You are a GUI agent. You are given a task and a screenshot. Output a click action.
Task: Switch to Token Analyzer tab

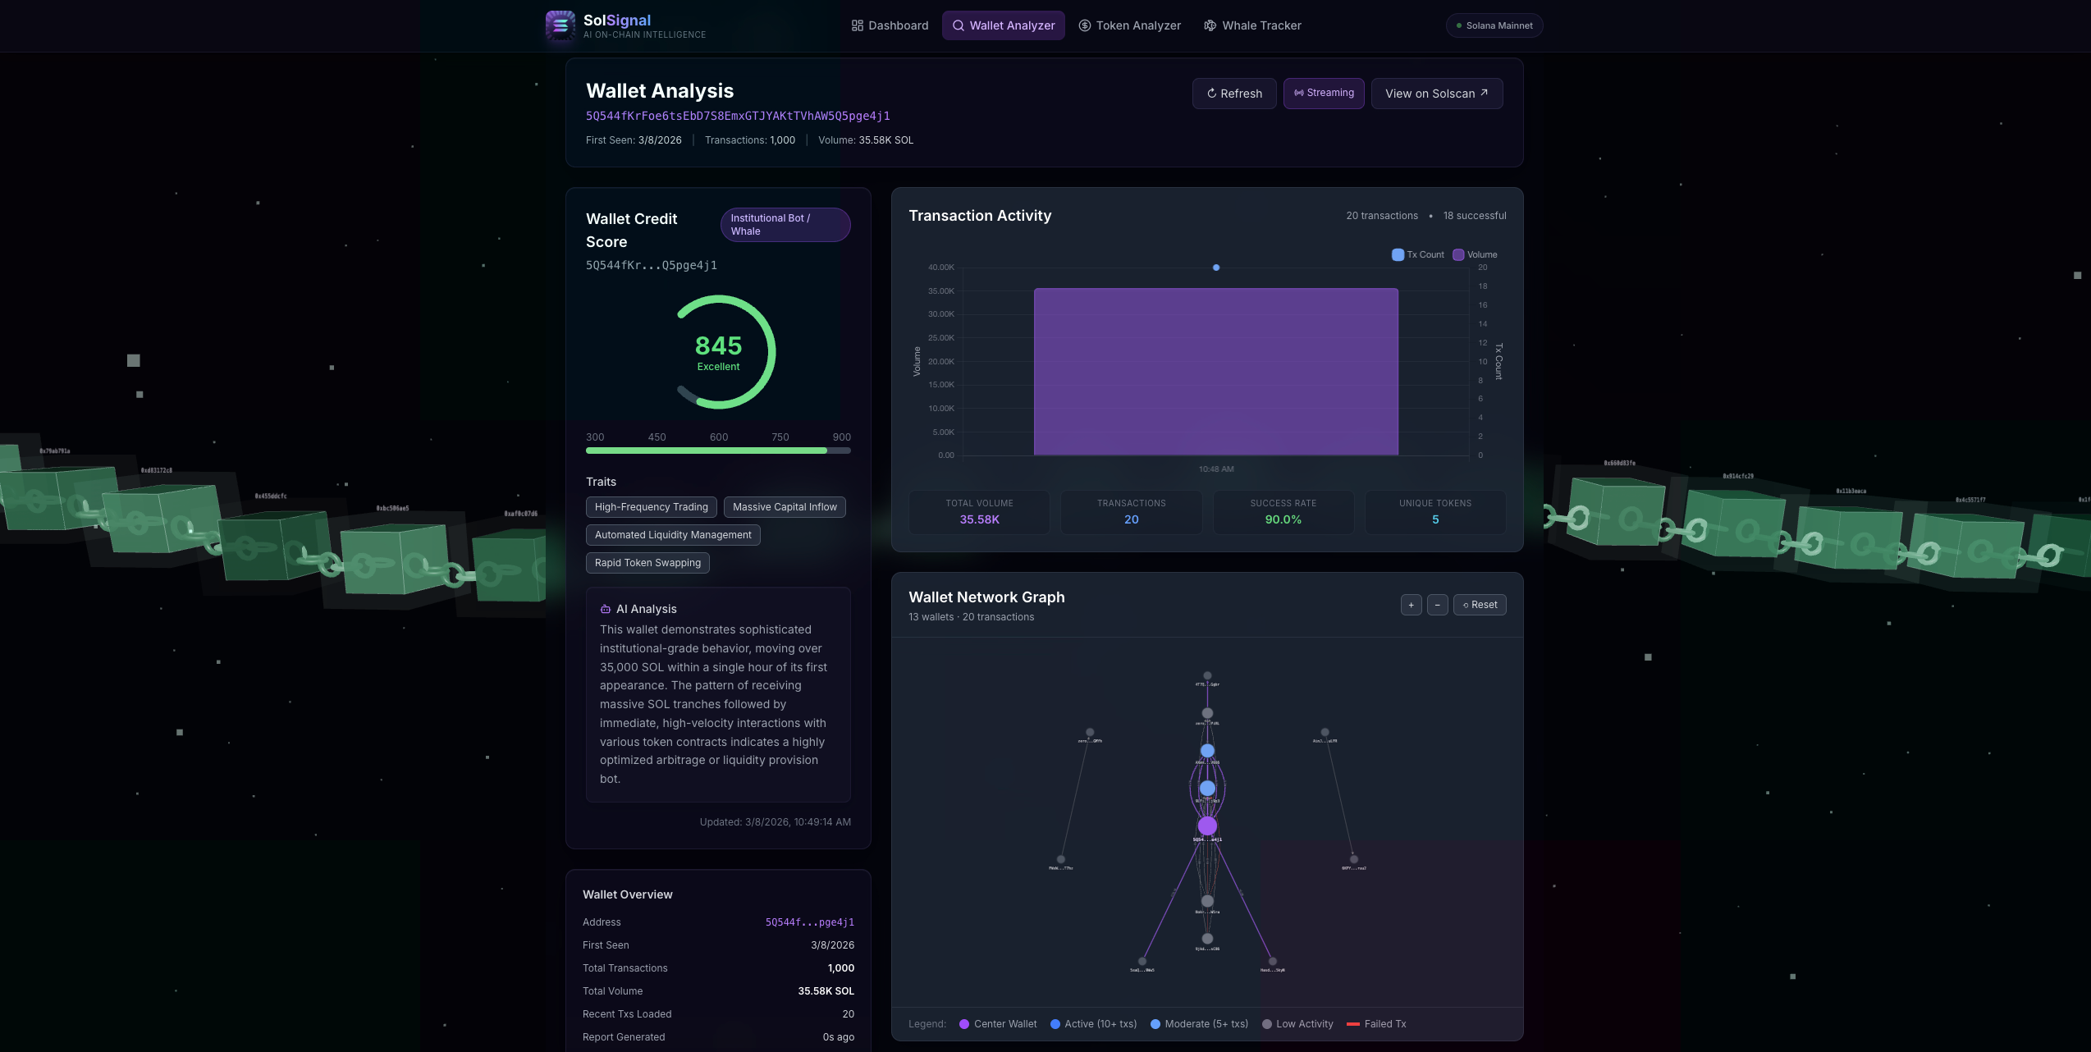tap(1129, 25)
